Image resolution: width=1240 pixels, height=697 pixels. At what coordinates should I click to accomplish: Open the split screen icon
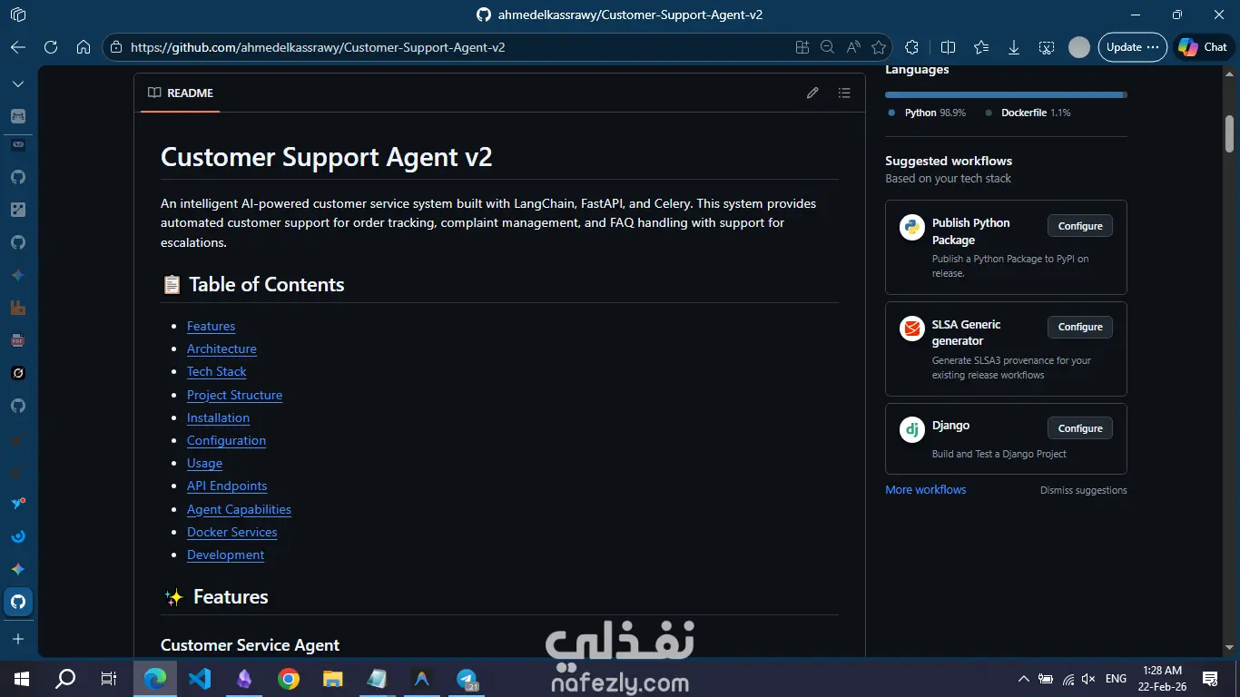[x=948, y=47]
